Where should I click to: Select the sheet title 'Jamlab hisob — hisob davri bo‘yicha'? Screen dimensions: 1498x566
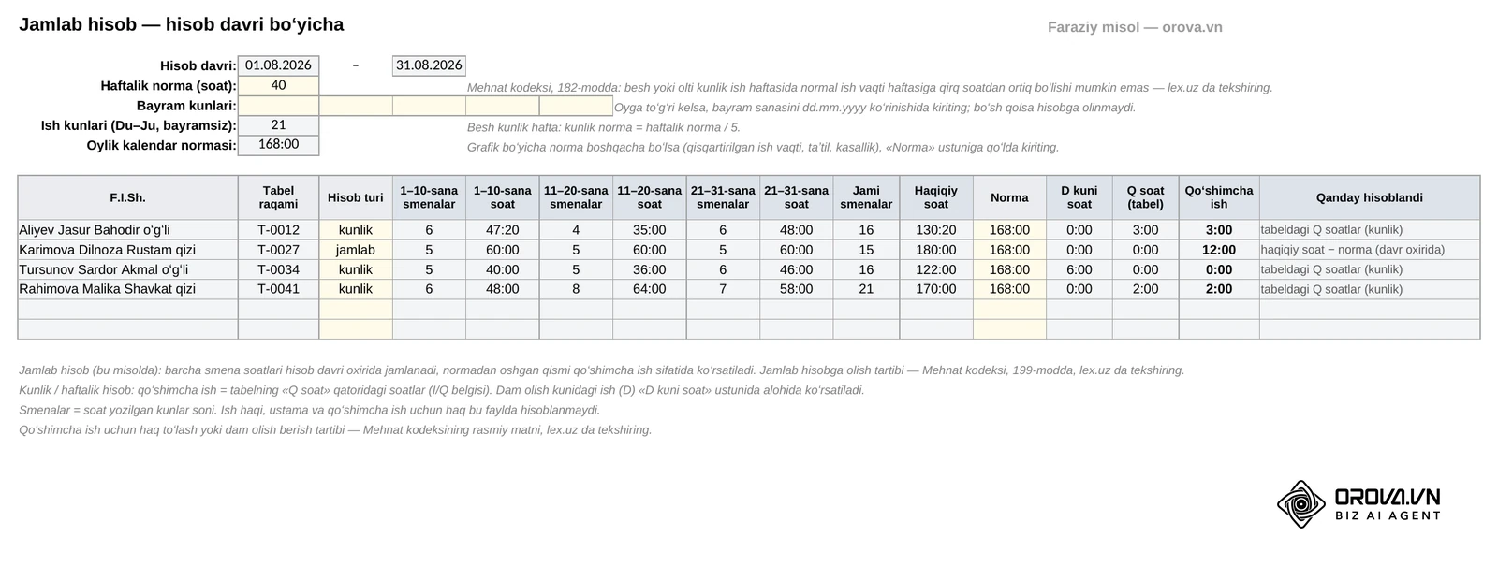[x=182, y=24]
